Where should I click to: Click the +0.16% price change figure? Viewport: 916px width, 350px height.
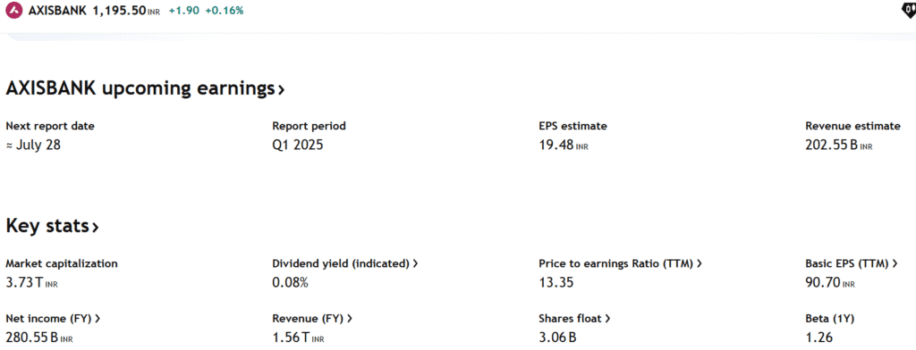coord(225,11)
